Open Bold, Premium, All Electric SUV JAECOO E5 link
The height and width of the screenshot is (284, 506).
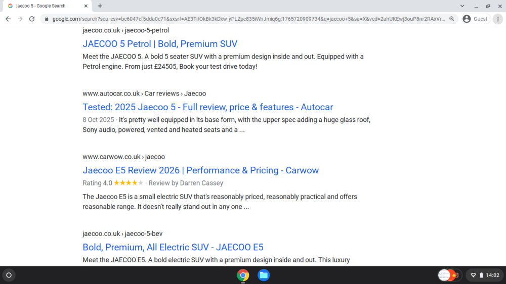pos(173,247)
